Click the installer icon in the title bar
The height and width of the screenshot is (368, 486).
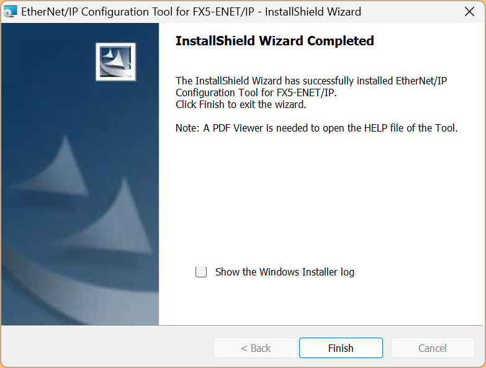click(x=11, y=11)
